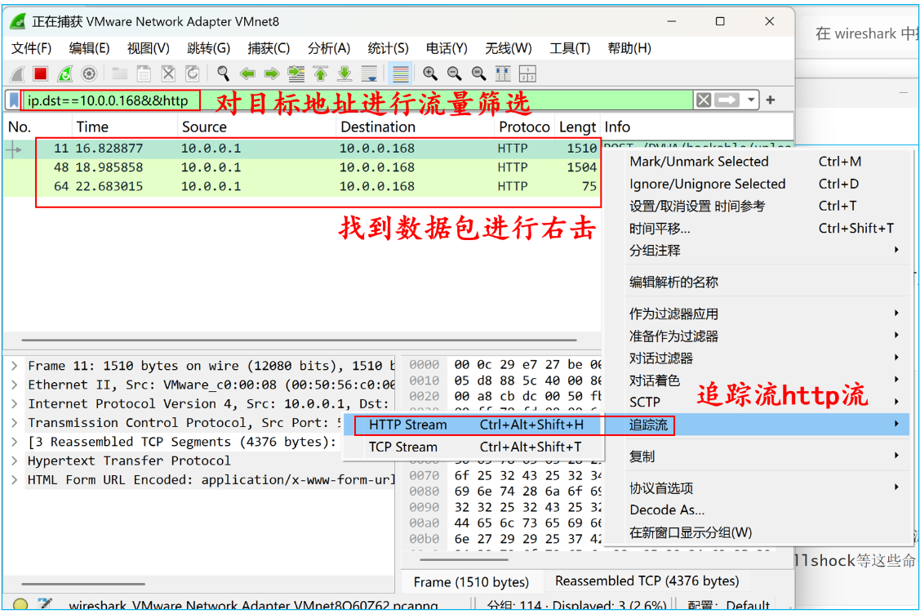Click 配置: Default profile in status bar

[x=729, y=604]
